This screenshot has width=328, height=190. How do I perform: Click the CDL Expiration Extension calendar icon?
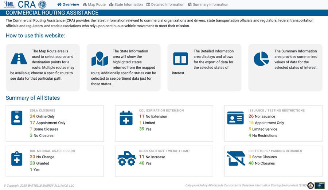pos(126,118)
